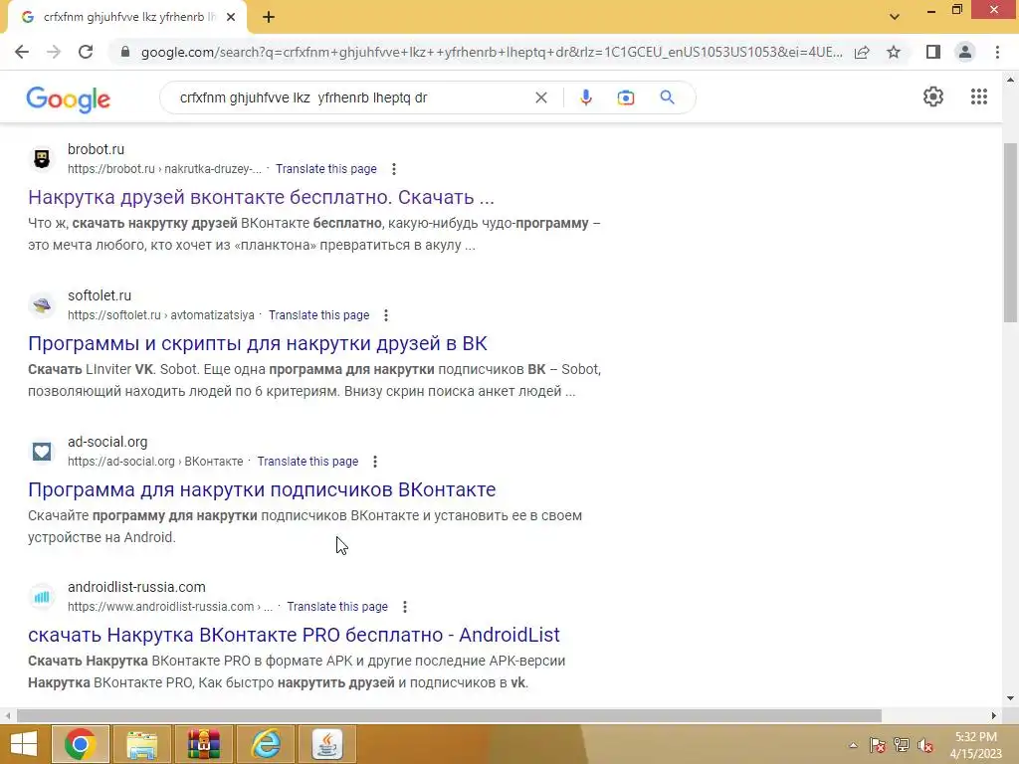Open the Windows Start menu
Screen dimensions: 1019x764
coord(24,744)
